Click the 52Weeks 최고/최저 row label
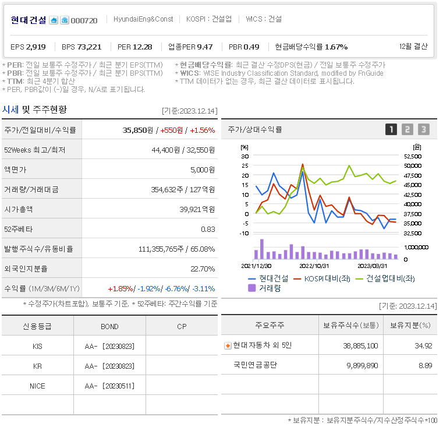 (x=35, y=150)
